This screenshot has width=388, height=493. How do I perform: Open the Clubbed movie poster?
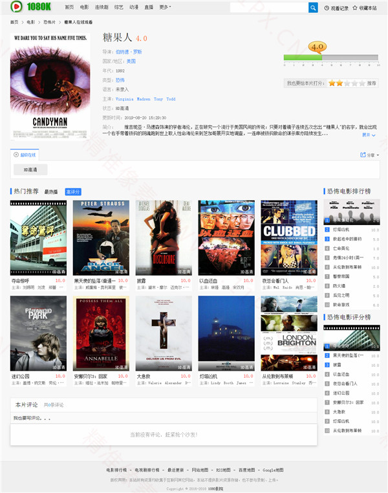point(289,237)
